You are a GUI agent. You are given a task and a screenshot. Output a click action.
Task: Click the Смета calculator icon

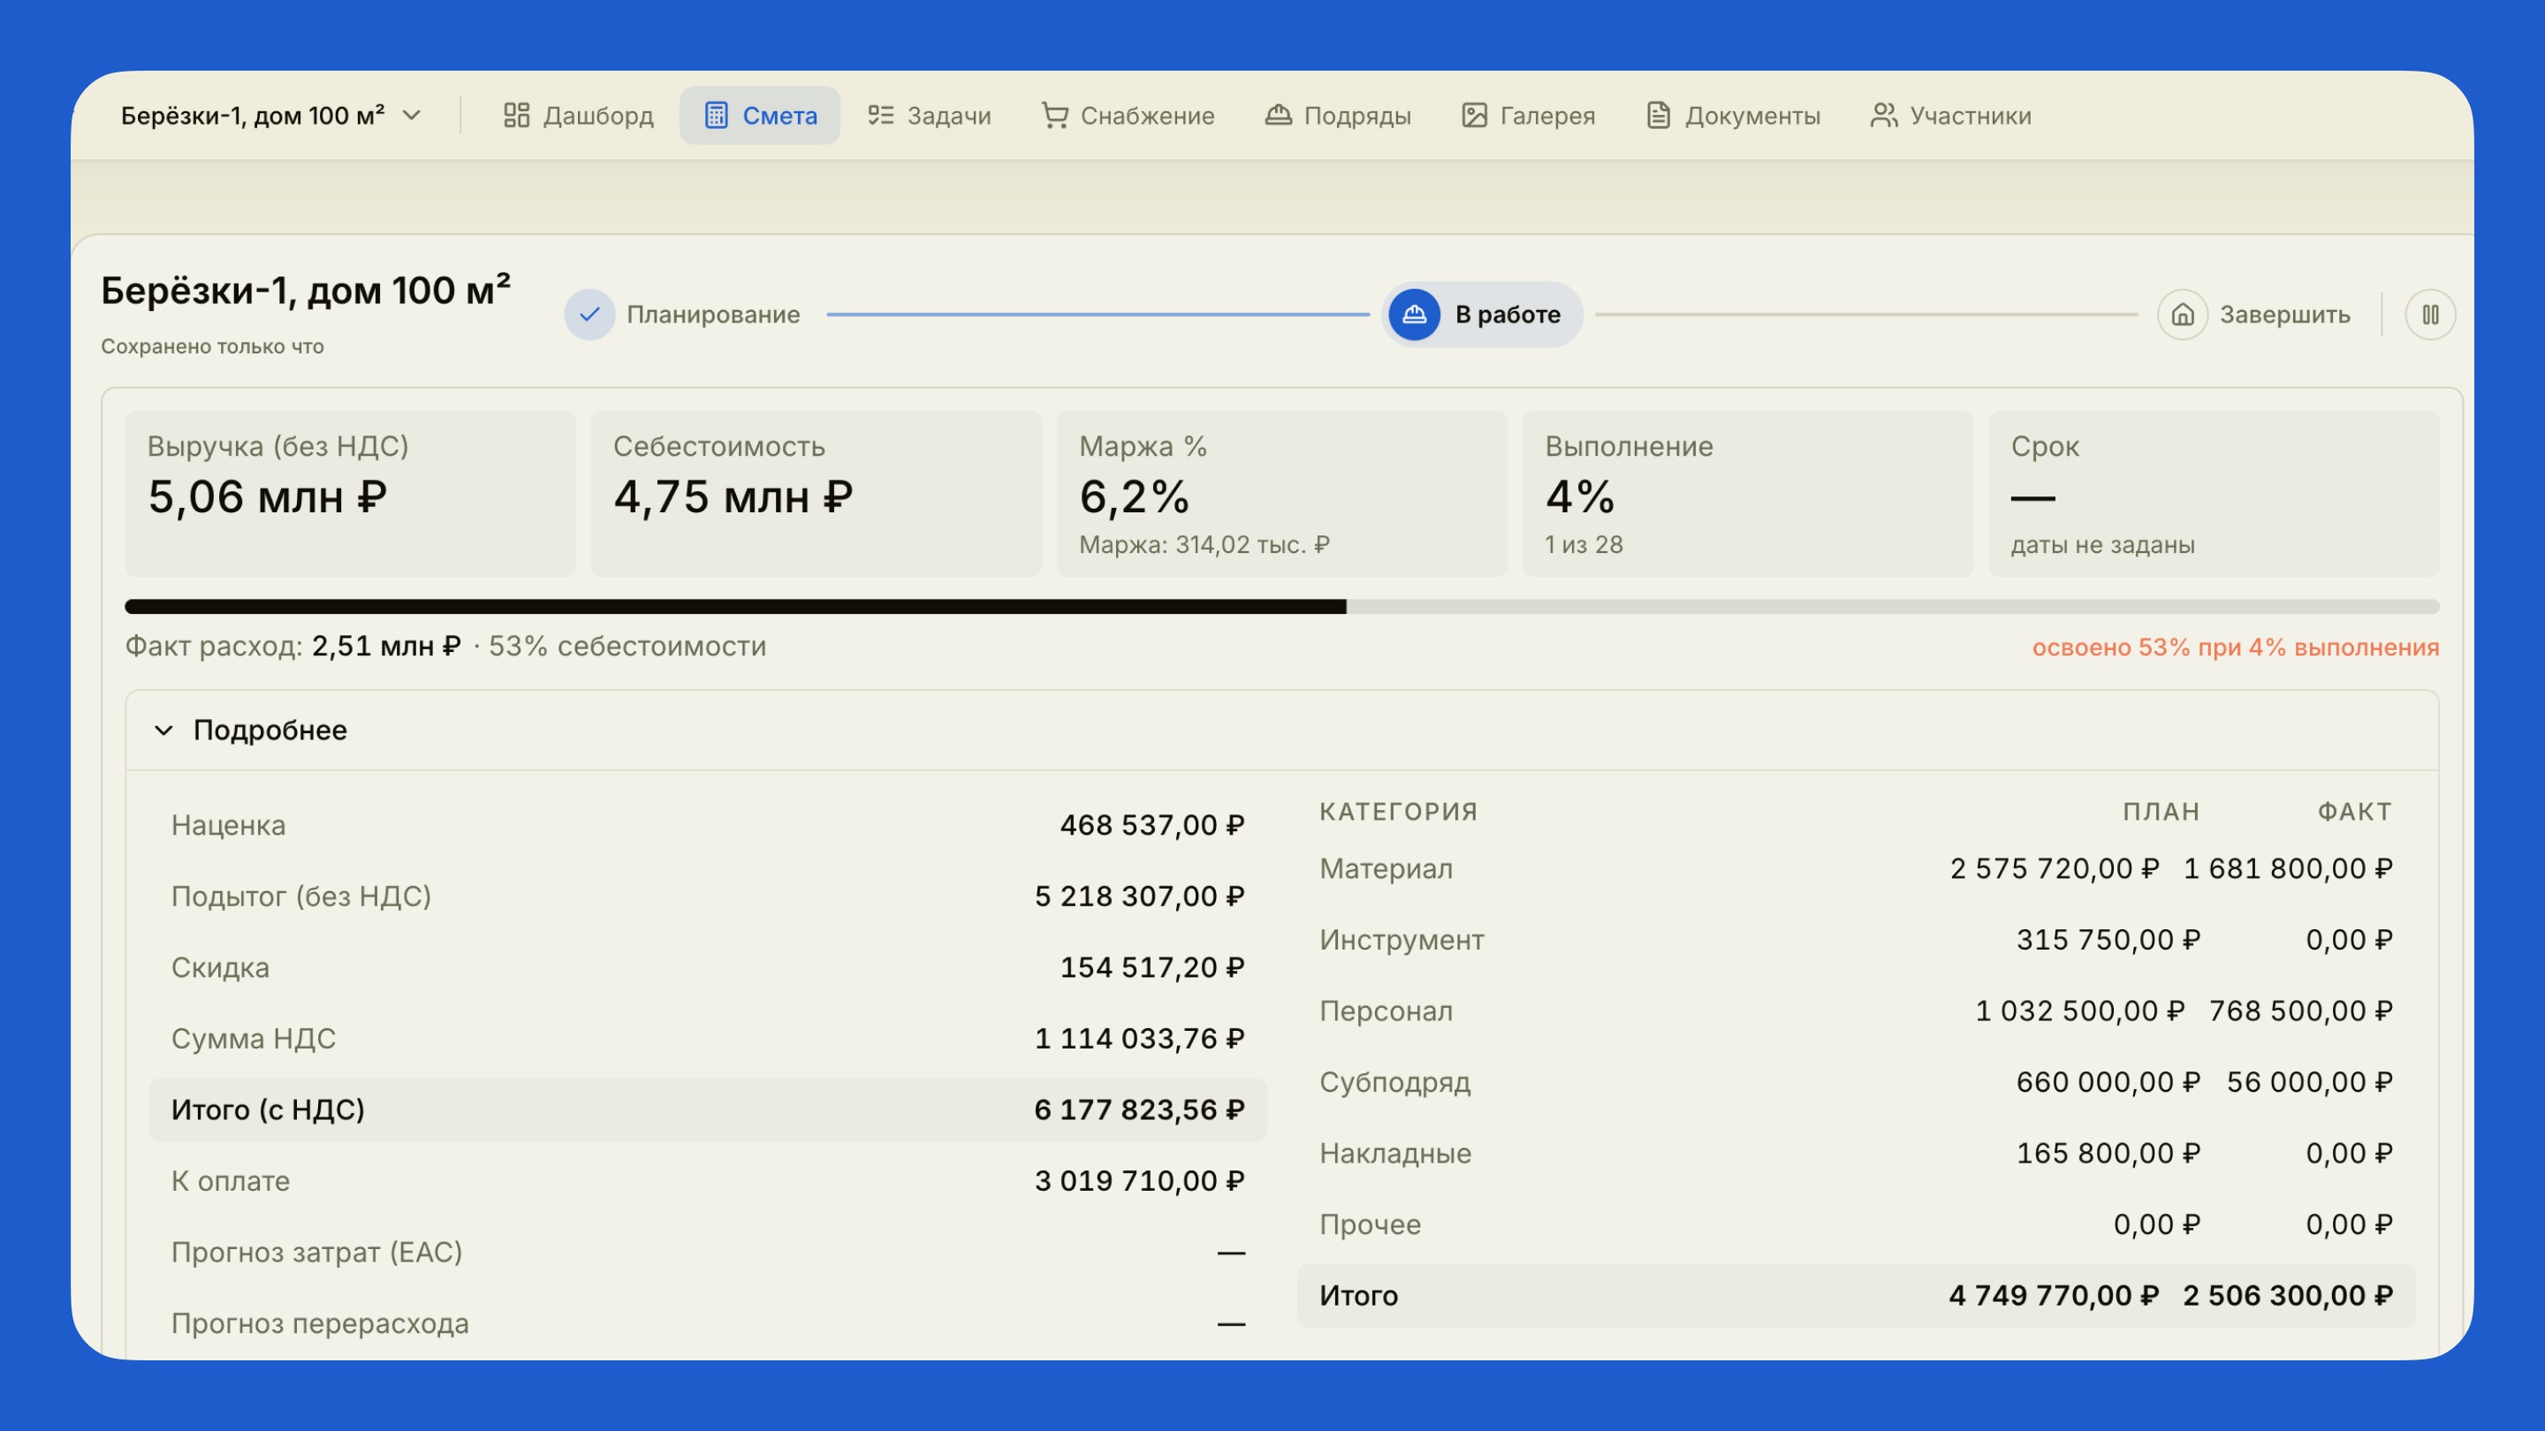click(x=717, y=116)
